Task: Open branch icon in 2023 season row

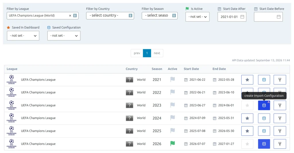Action: tap(280, 105)
